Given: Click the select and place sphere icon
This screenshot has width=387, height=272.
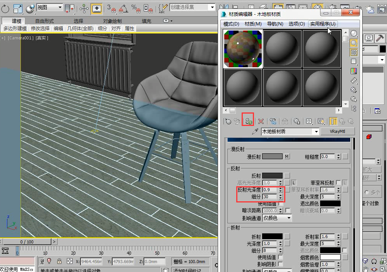Looking at the screenshot, I should 31,9.
